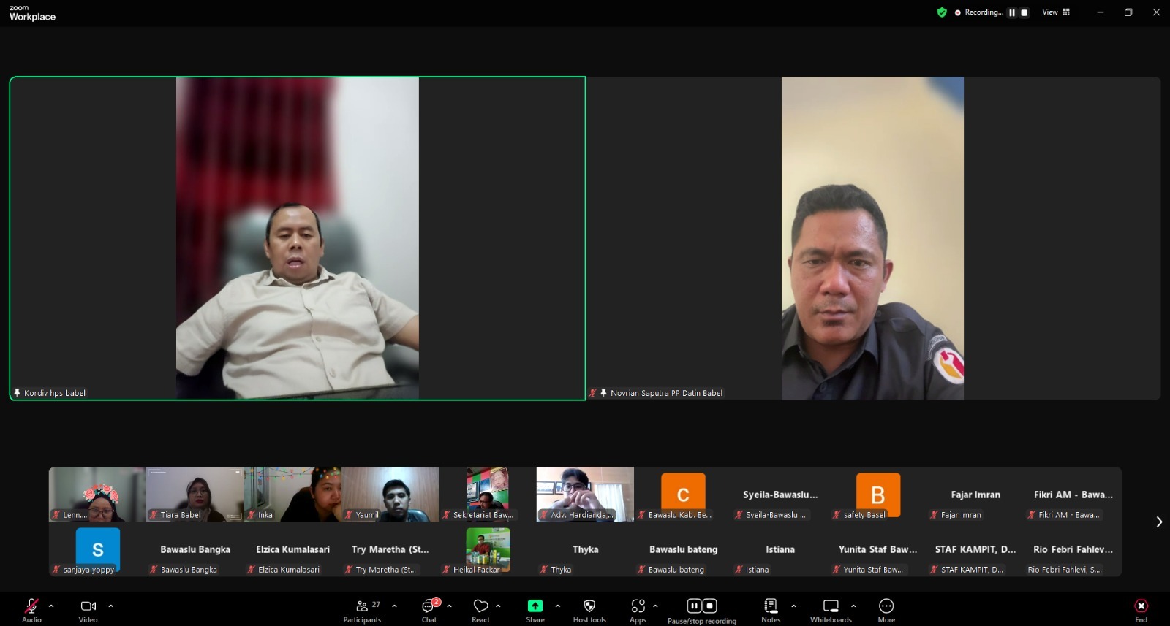Toggle the Video camera on or off
Image resolution: width=1170 pixels, height=626 pixels.
tap(88, 611)
